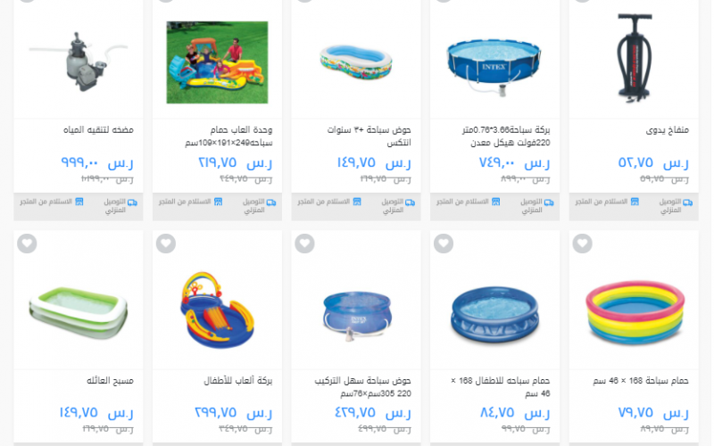Click heart icon on blue 168 kids pool
This screenshot has width=714, height=446.
point(444,244)
